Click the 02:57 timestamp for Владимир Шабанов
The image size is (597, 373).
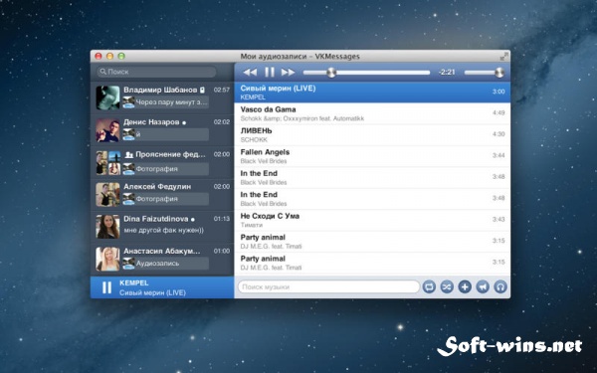pyautogui.click(x=222, y=90)
